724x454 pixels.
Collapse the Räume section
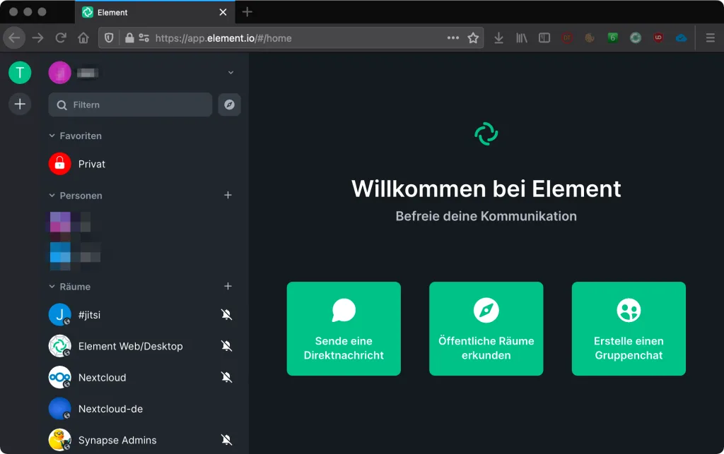(x=70, y=287)
